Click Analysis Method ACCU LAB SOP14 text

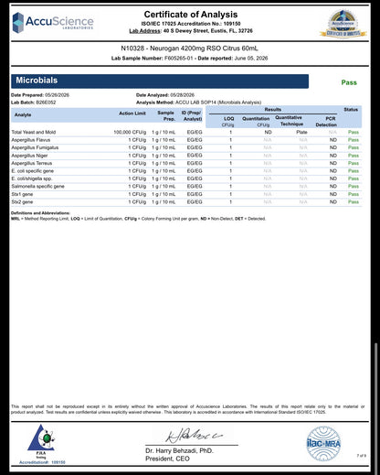coord(198,103)
